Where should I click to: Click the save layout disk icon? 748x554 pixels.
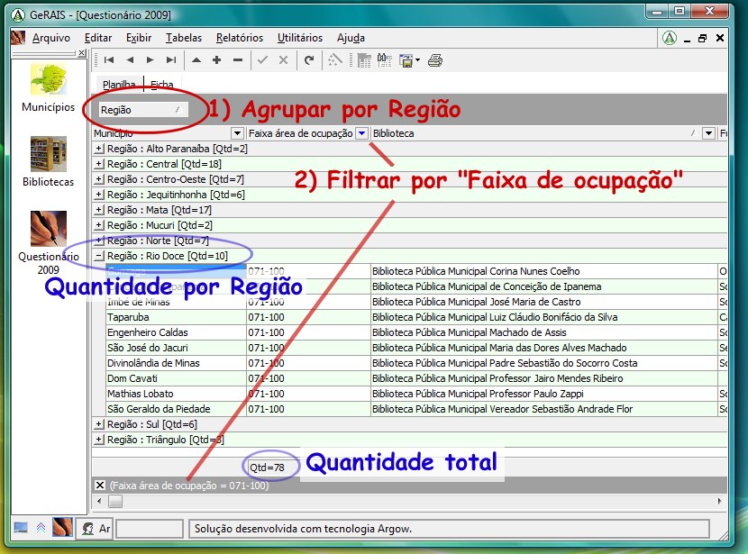tap(406, 60)
